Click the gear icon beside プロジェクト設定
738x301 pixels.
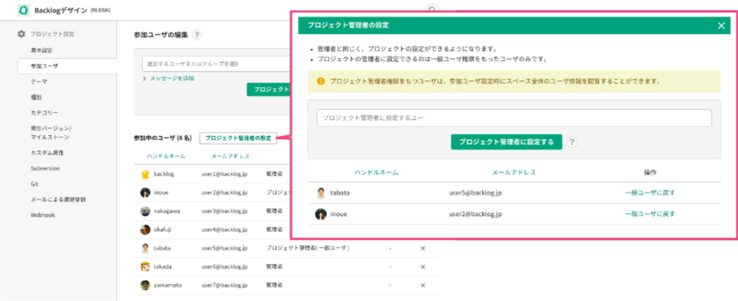click(x=21, y=34)
